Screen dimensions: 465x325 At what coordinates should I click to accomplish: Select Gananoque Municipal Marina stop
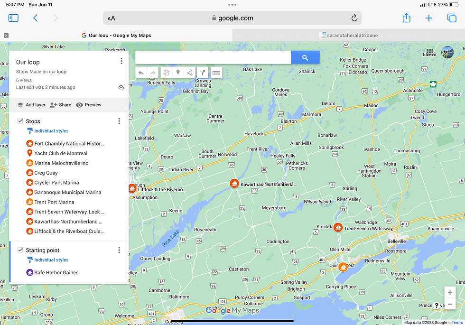click(69, 193)
